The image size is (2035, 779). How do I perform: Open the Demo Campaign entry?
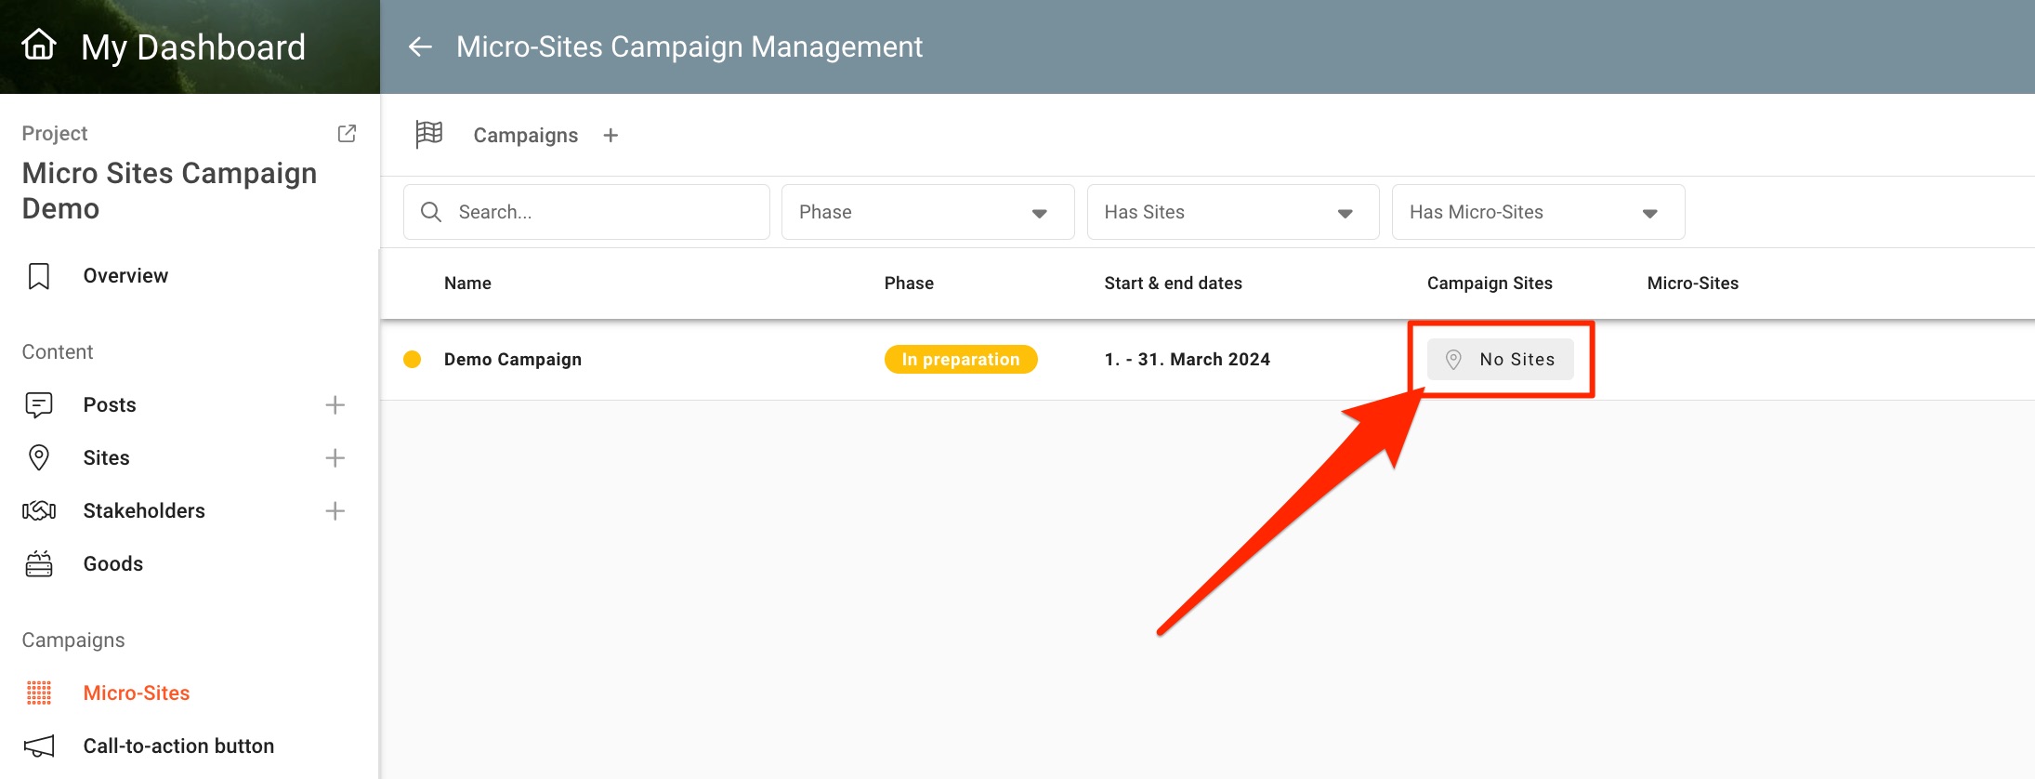coord(513,360)
